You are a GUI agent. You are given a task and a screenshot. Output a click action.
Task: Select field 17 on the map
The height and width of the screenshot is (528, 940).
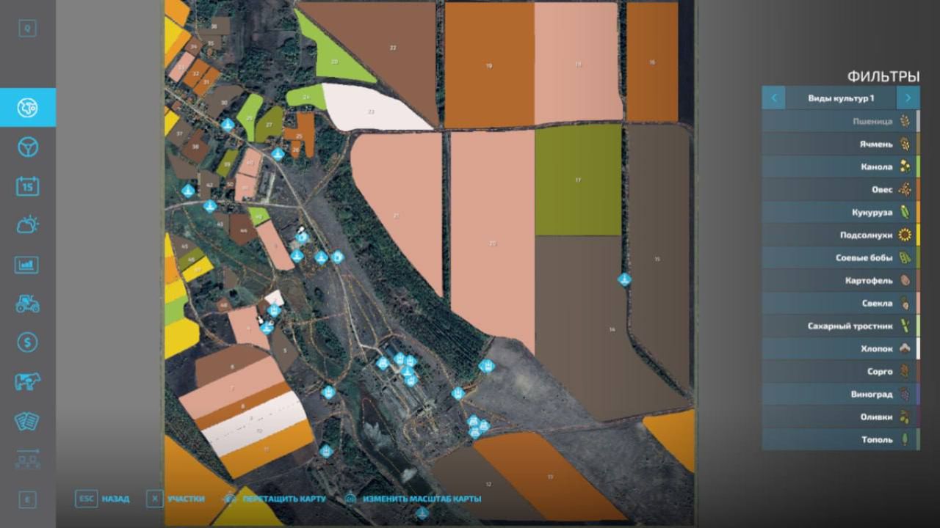coord(578,180)
